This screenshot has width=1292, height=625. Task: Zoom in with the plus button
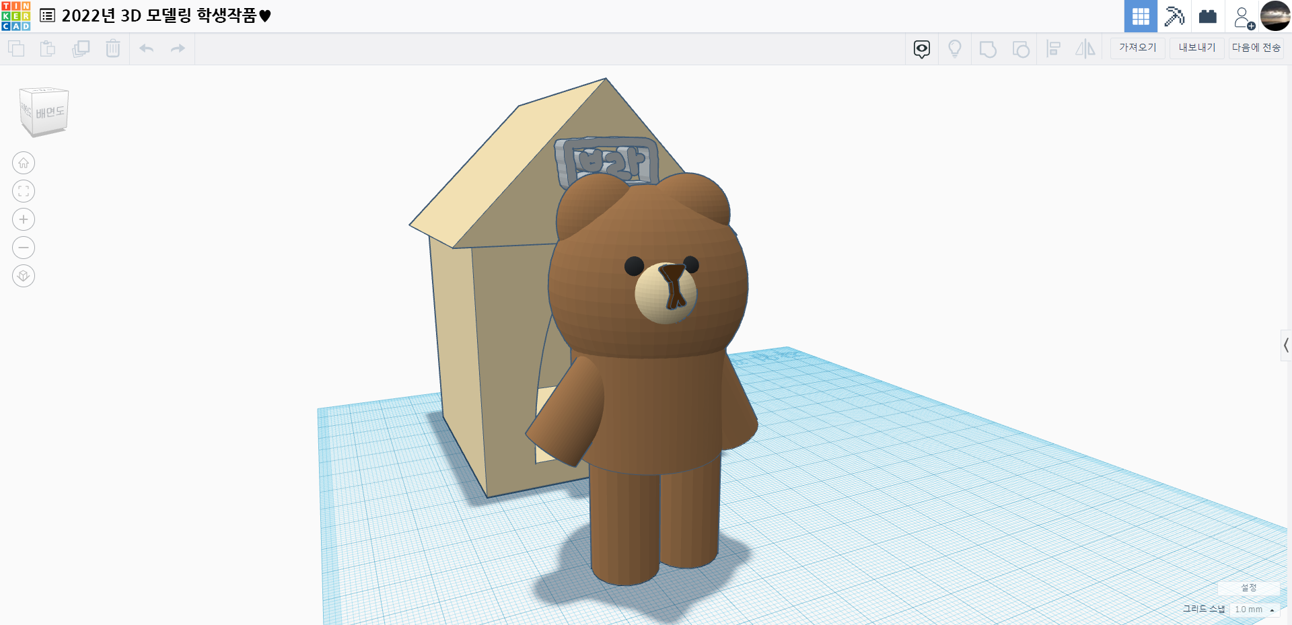[x=24, y=219]
